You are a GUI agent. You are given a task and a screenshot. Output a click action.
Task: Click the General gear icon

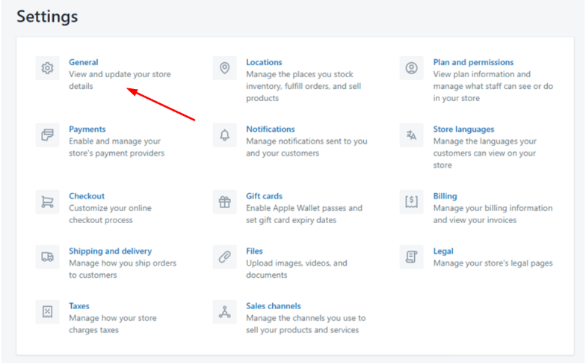(48, 68)
